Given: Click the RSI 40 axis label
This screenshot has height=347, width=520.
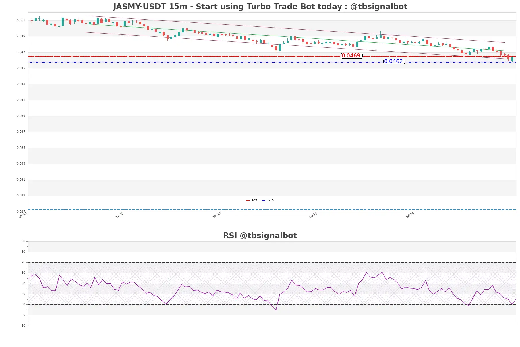Looking at the screenshot, I should coord(23,294).
